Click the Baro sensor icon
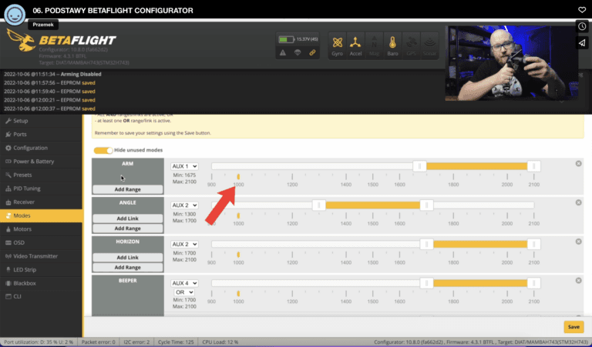Screen dimensions: 592x347 pyautogui.click(x=392, y=45)
